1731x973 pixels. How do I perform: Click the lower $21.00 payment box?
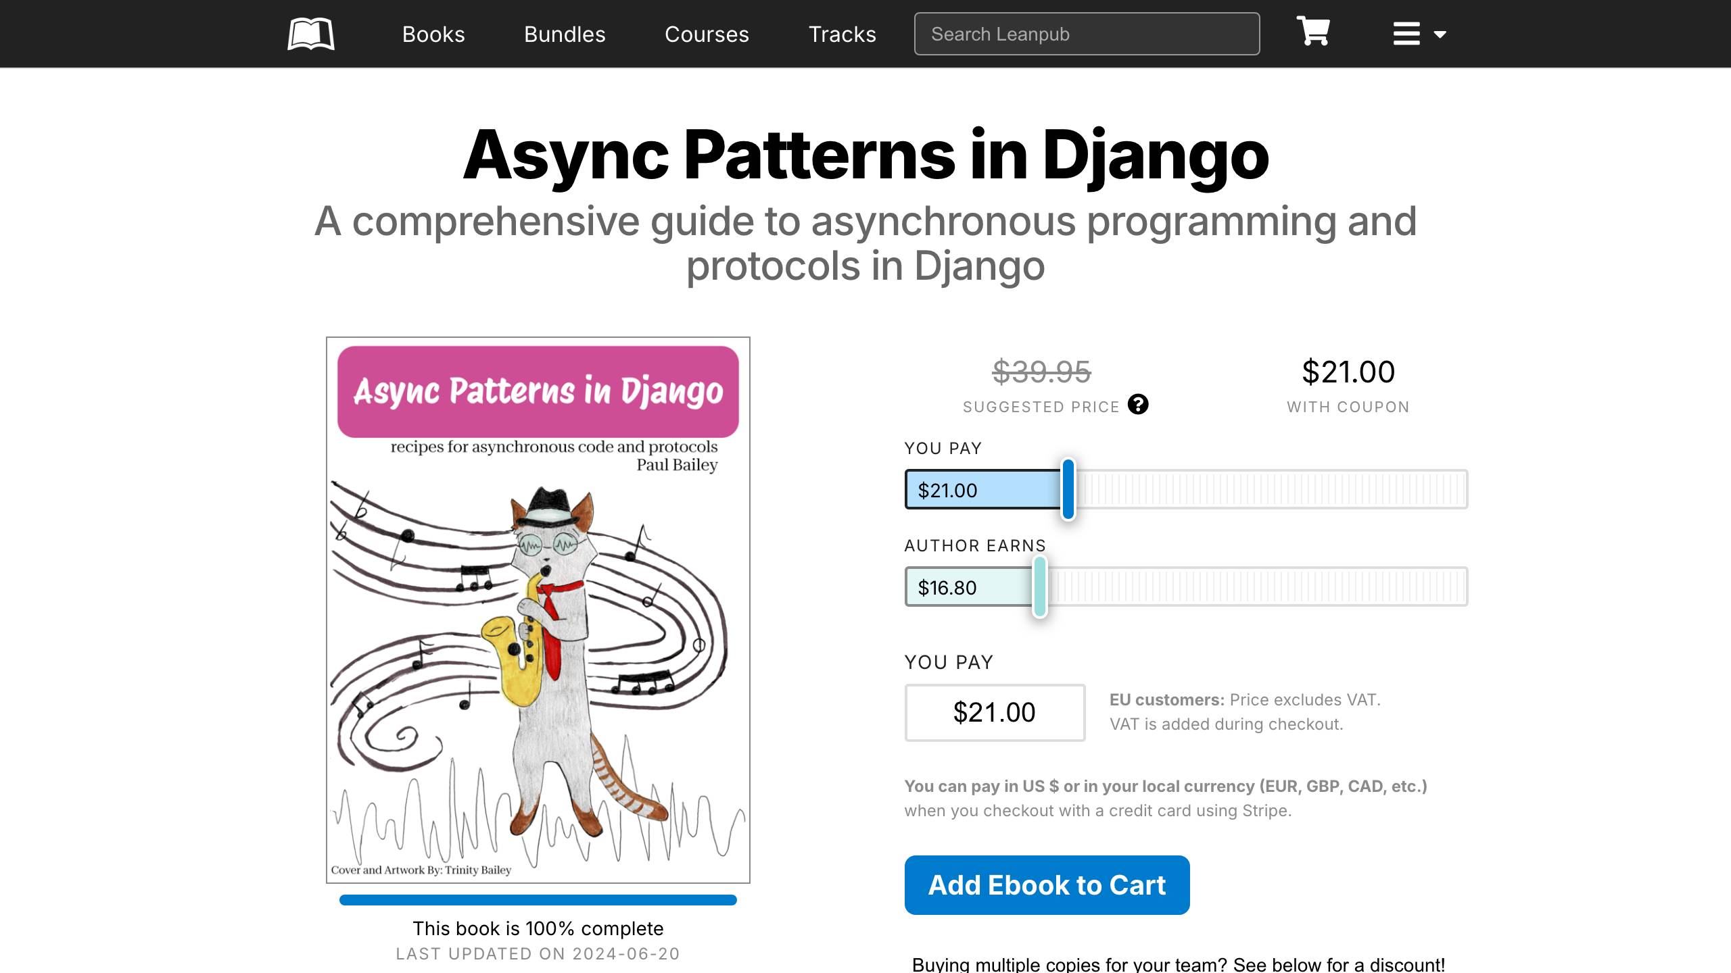(x=994, y=712)
